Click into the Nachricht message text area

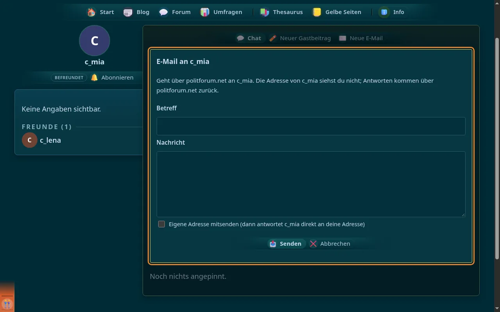coord(311,184)
